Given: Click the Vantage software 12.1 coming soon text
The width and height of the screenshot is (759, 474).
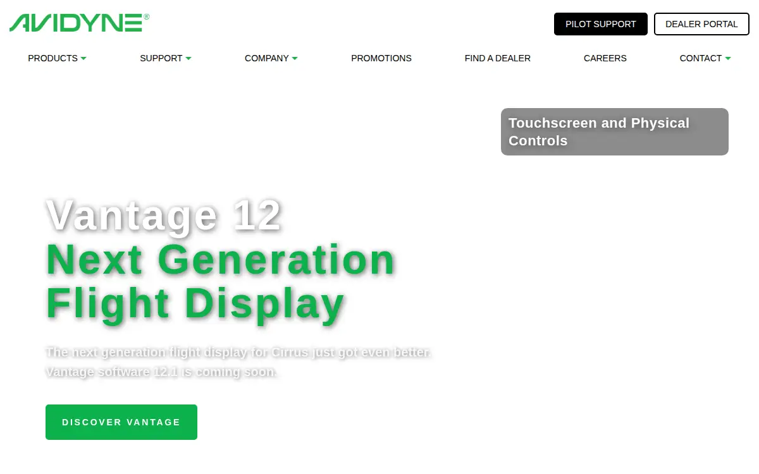Looking at the screenshot, I should (x=161, y=372).
